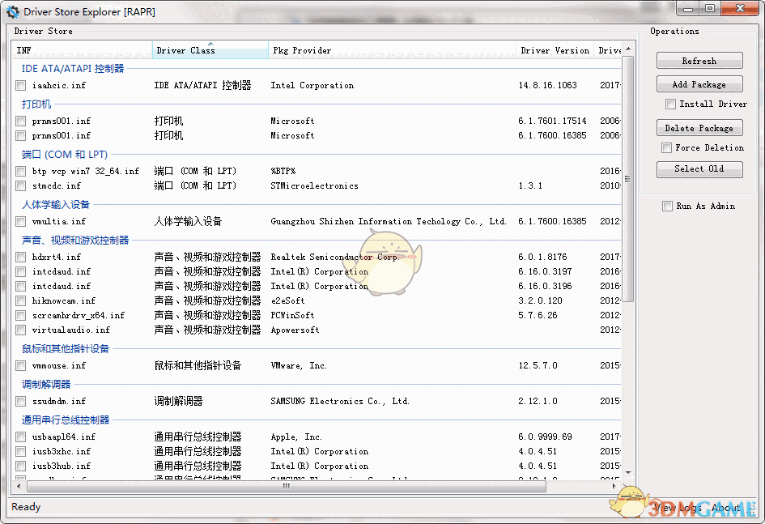Open View Logs
765x524 pixels.
tap(680, 507)
